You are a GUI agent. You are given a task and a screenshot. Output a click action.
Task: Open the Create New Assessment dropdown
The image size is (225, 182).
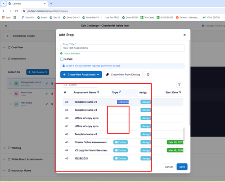(x=81, y=75)
